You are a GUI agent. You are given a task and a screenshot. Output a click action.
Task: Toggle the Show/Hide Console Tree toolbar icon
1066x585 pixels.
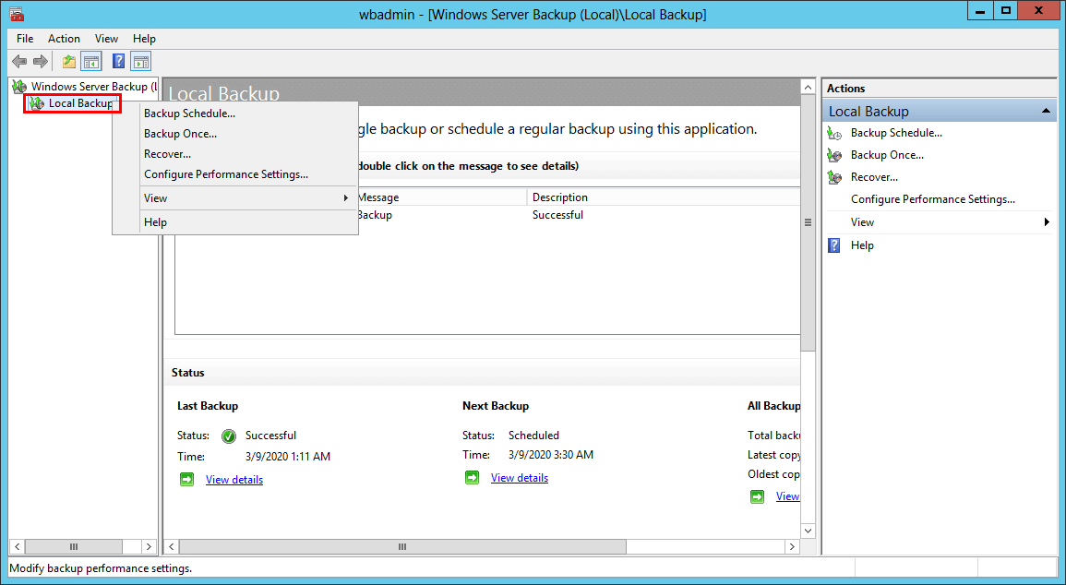point(91,62)
